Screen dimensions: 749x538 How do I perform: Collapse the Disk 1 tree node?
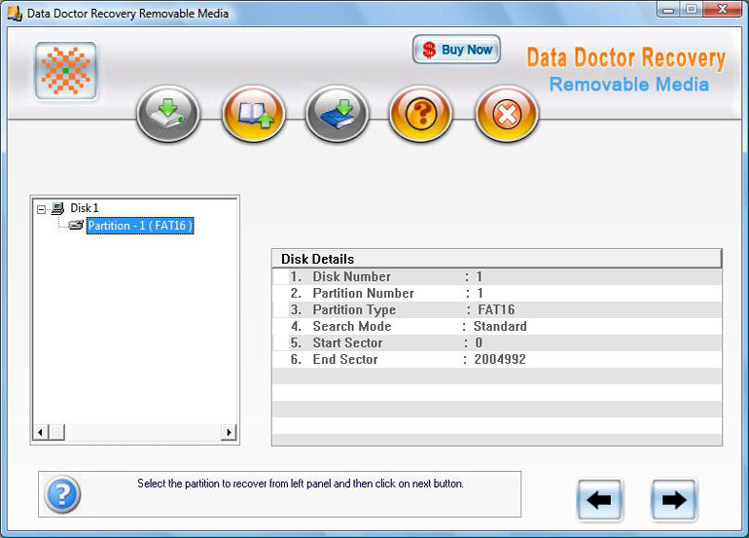point(42,209)
